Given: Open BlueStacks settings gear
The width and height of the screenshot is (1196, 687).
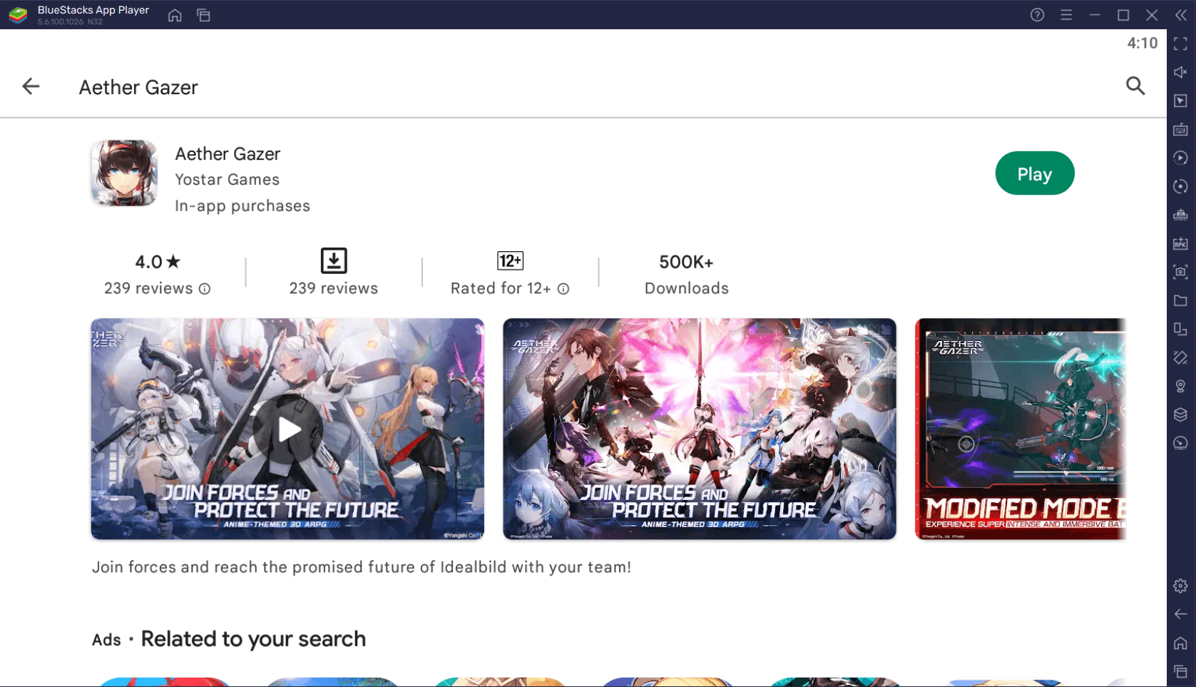Looking at the screenshot, I should [1180, 586].
